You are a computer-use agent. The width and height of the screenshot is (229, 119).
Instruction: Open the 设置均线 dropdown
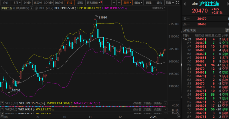tap(159, 8)
